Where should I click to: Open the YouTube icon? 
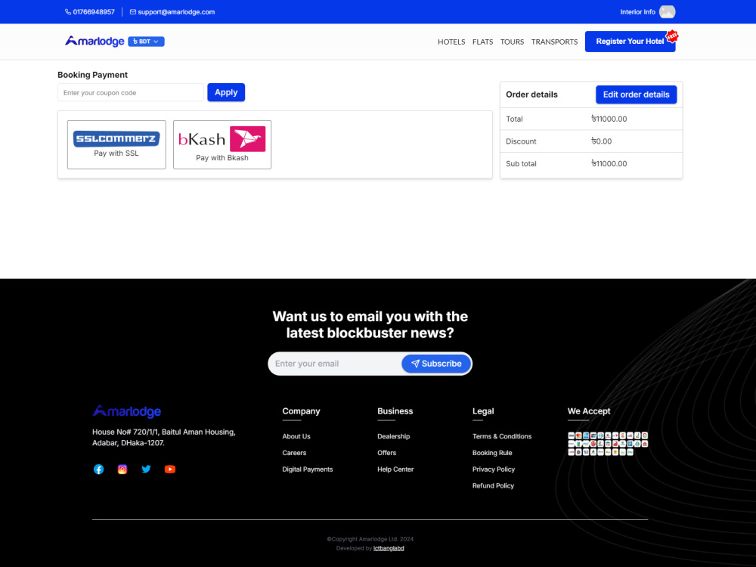point(169,469)
